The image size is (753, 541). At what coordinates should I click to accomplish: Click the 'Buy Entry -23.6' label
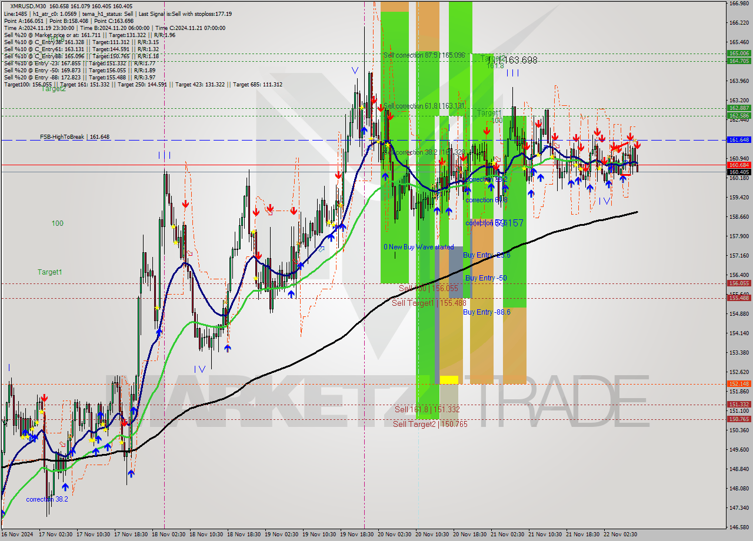tap(487, 255)
